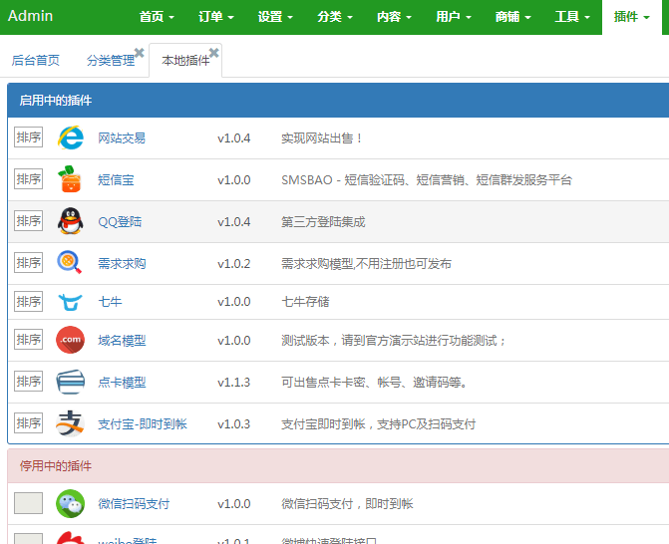Click the green WeChat 微信扫码支付 icon
The width and height of the screenshot is (669, 544).
[71, 503]
